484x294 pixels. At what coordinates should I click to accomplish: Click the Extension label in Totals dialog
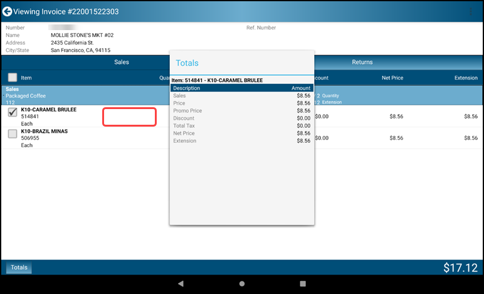click(184, 140)
